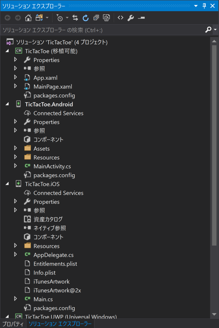The width and height of the screenshot is (219, 328).
Task: Click the auto-hide pin icon
Action: click(204, 6)
